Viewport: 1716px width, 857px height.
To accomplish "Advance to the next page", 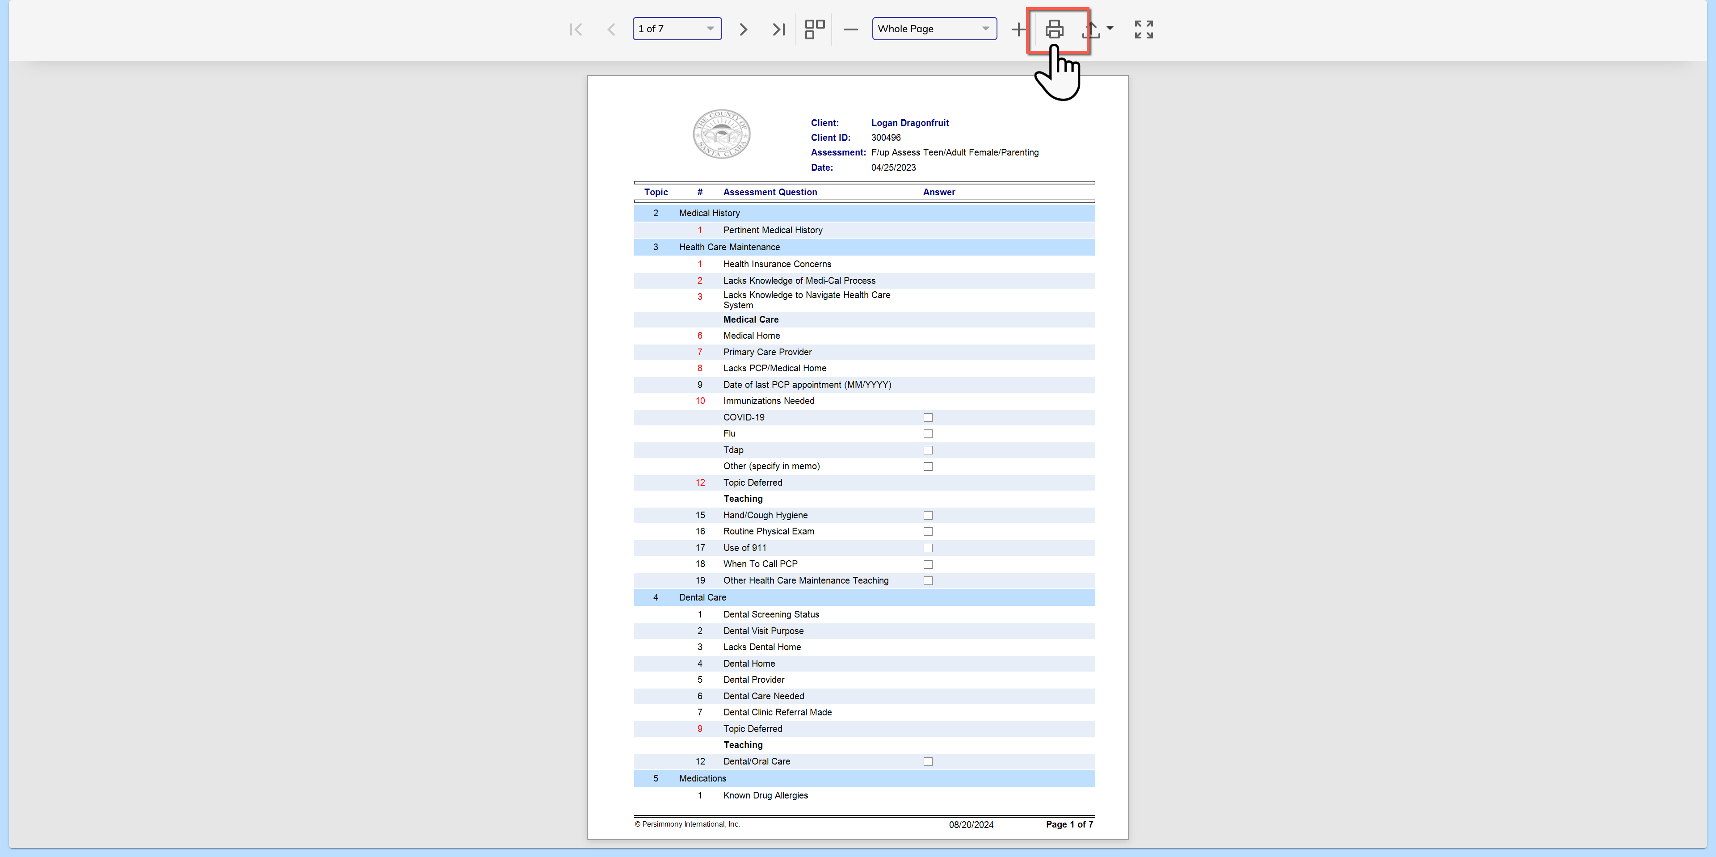I will pyautogui.click(x=744, y=29).
